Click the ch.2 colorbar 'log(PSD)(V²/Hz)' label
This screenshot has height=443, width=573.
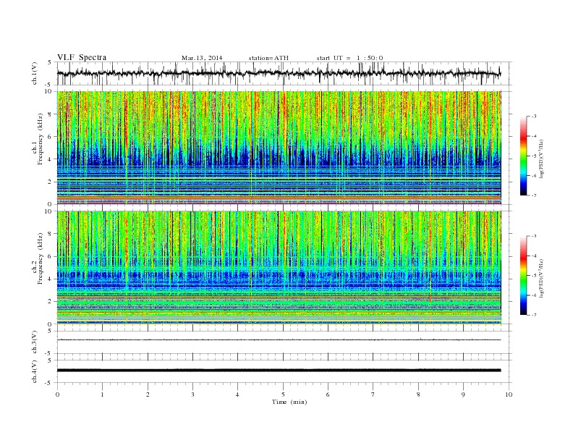point(543,279)
